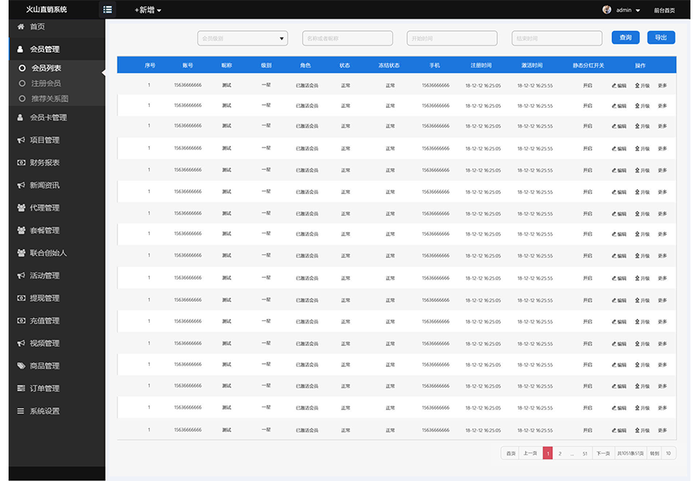Click the 火山直销系统 title
The height and width of the screenshot is (481, 699).
pyautogui.click(x=47, y=9)
